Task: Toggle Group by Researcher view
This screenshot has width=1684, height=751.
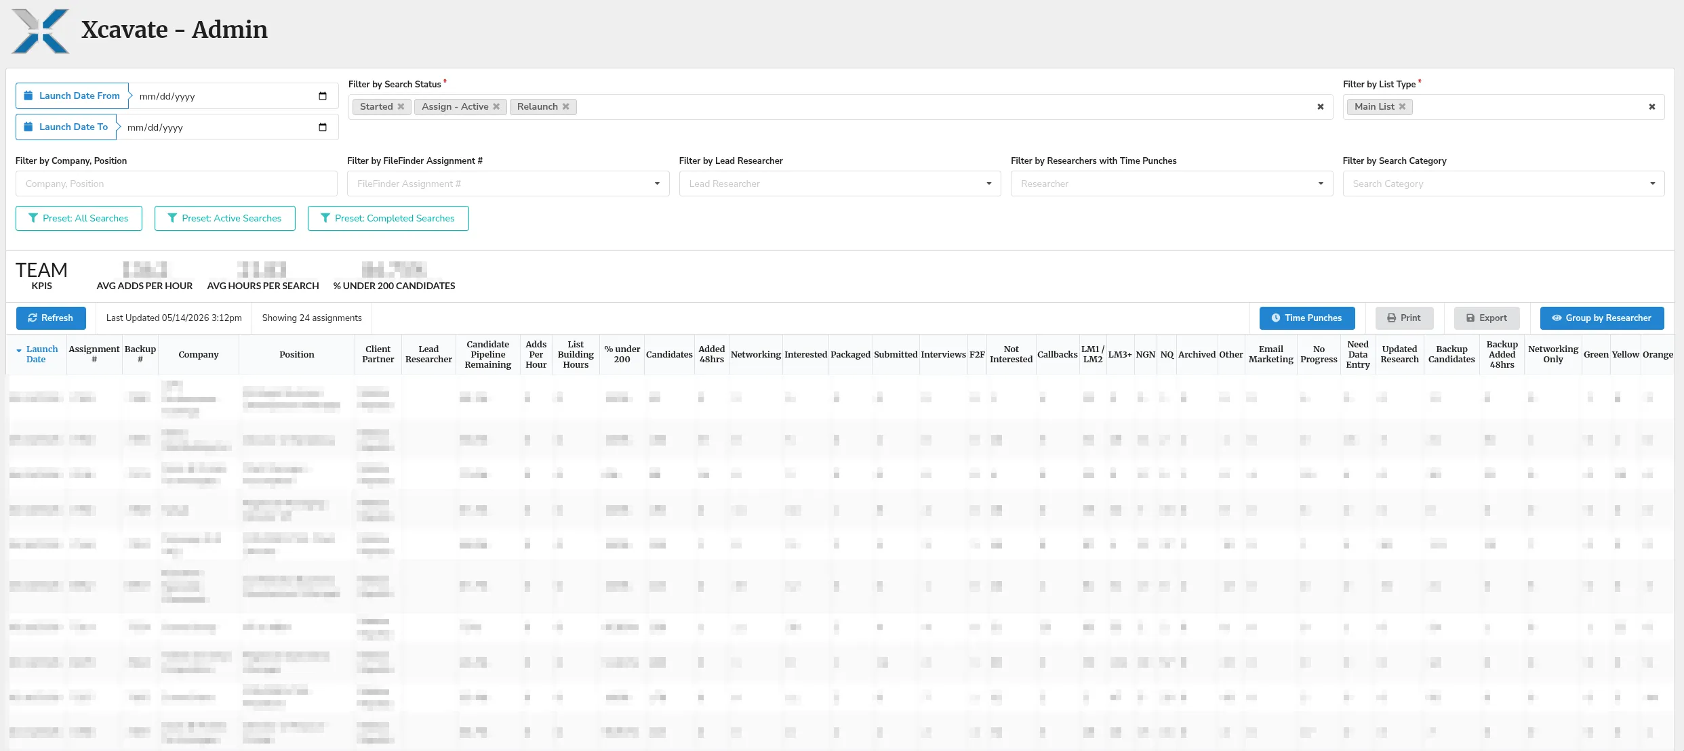Action: pyautogui.click(x=1602, y=318)
